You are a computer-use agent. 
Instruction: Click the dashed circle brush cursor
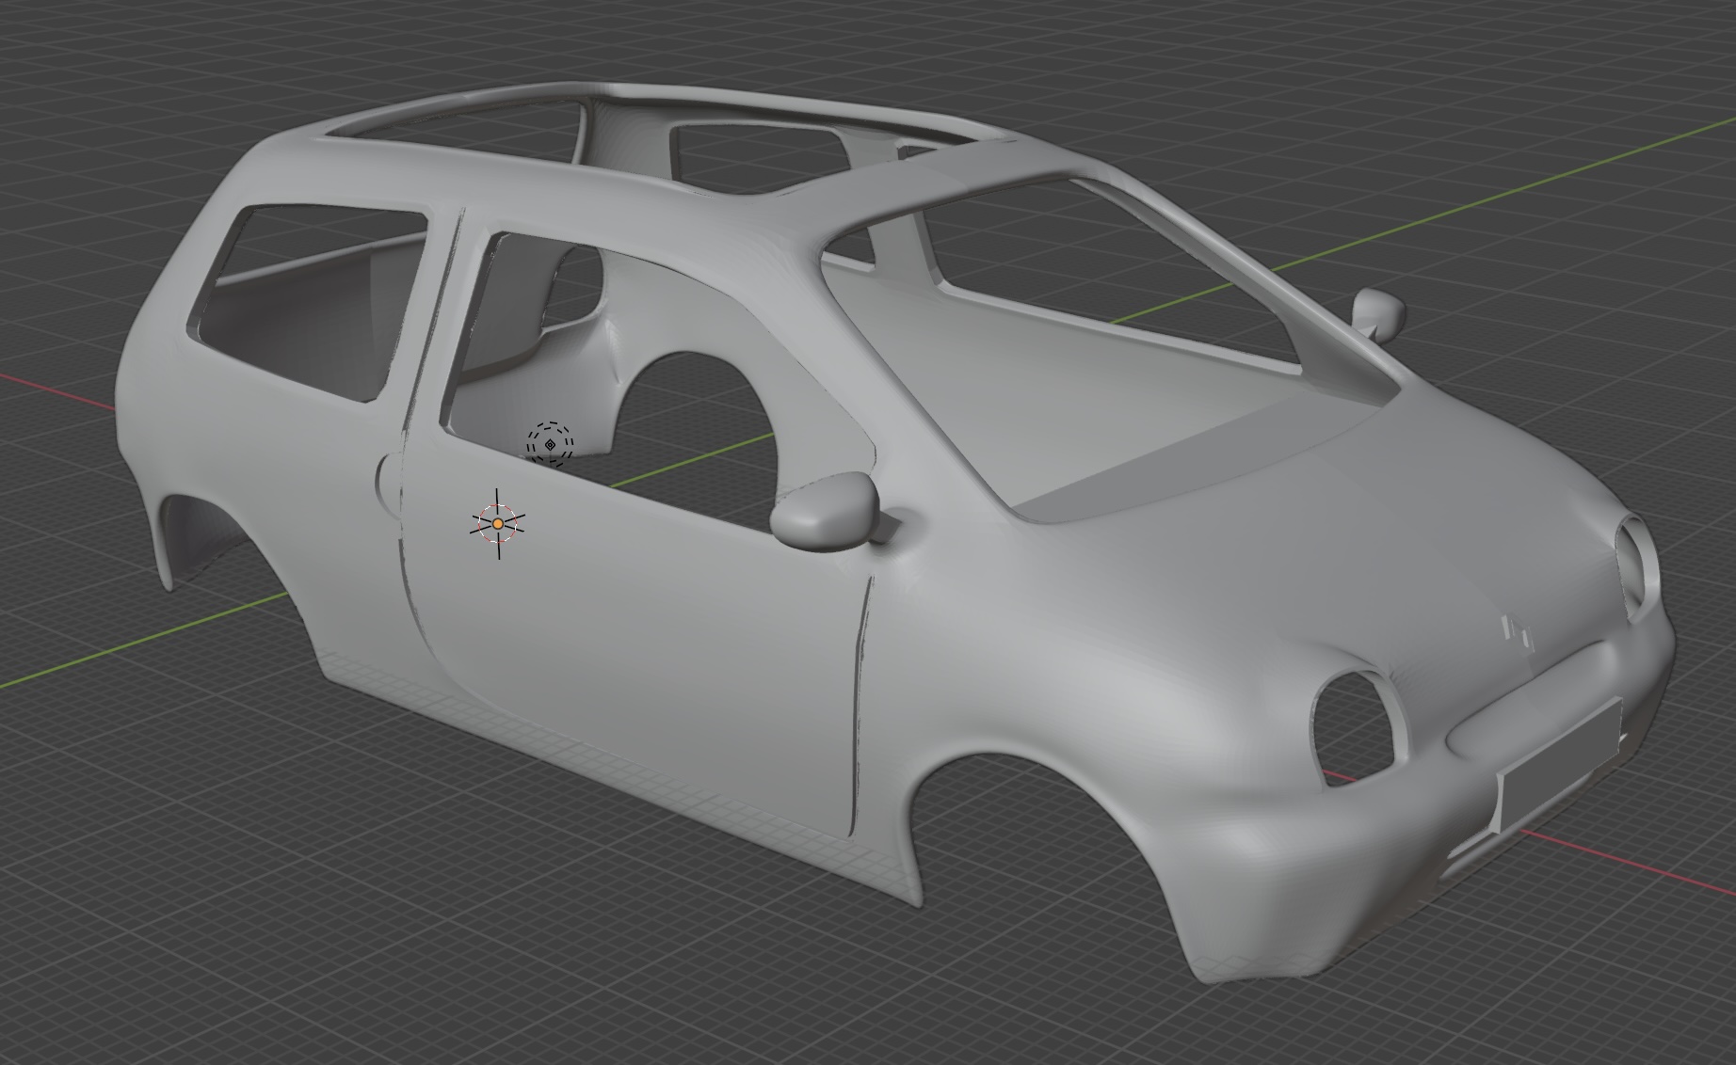(x=550, y=443)
